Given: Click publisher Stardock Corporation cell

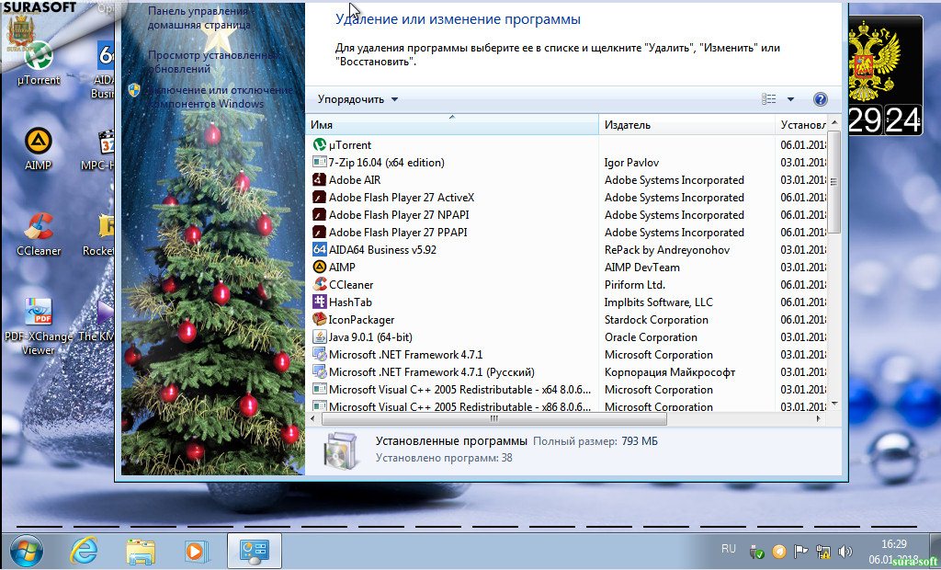Looking at the screenshot, I should click(x=656, y=320).
